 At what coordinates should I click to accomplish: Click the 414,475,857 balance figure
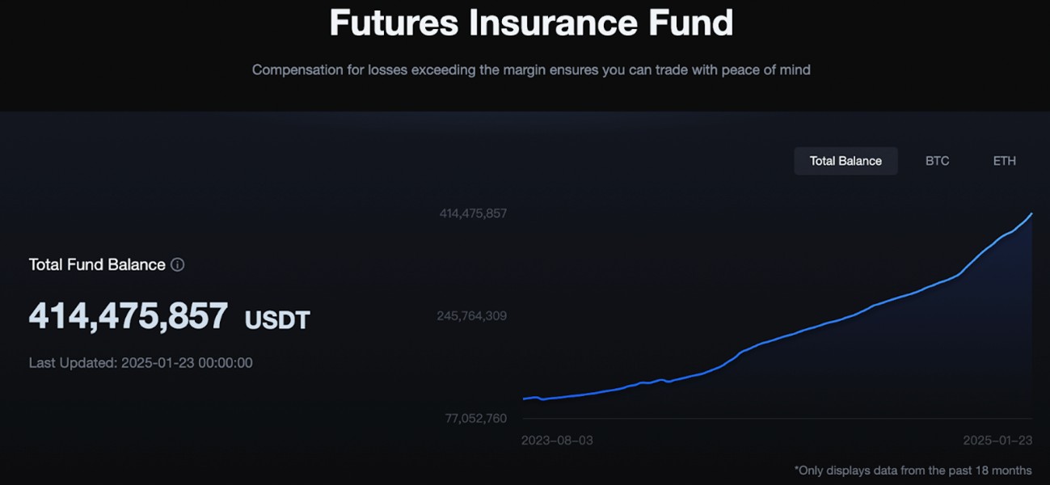(x=129, y=315)
